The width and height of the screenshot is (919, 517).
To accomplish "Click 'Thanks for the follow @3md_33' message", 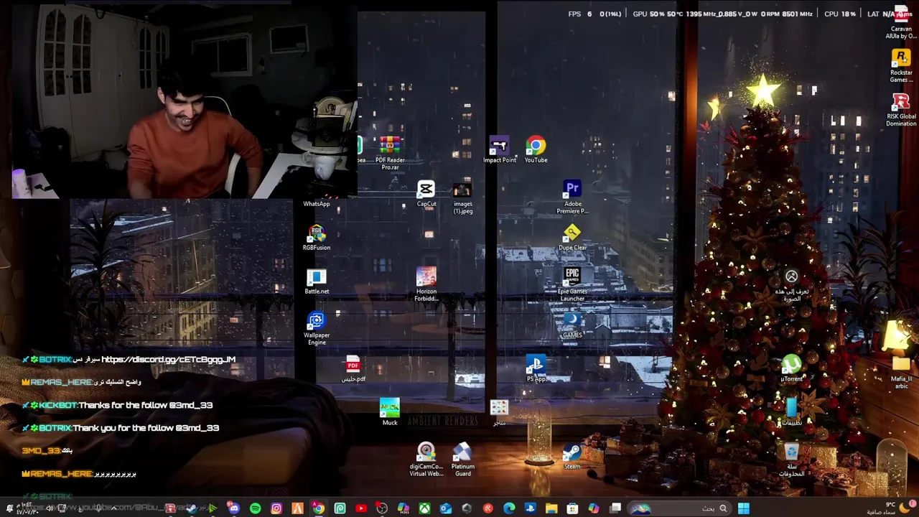I will coord(146,405).
